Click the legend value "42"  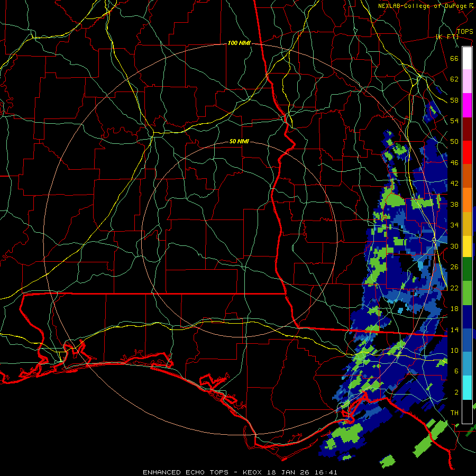[454, 184]
